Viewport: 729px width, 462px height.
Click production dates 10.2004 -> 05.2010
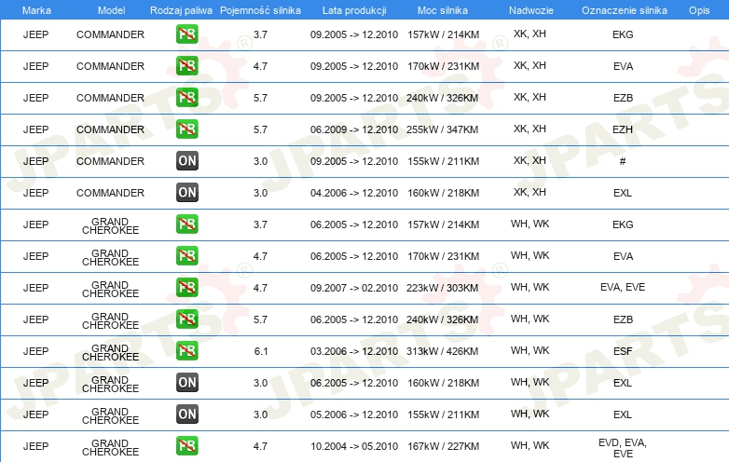tap(354, 446)
